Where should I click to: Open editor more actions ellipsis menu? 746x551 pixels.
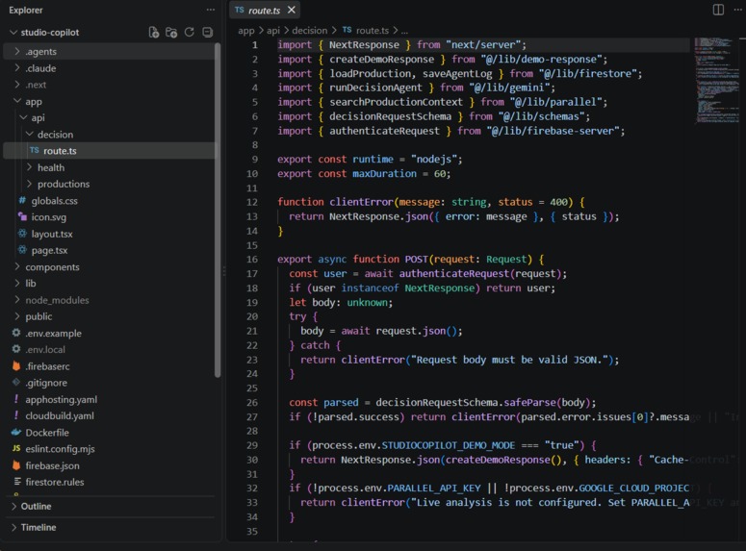tap(738, 10)
